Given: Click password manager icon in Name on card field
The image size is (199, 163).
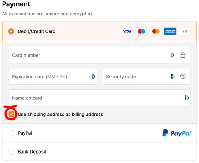Looking at the screenshot, I should point(187,98).
